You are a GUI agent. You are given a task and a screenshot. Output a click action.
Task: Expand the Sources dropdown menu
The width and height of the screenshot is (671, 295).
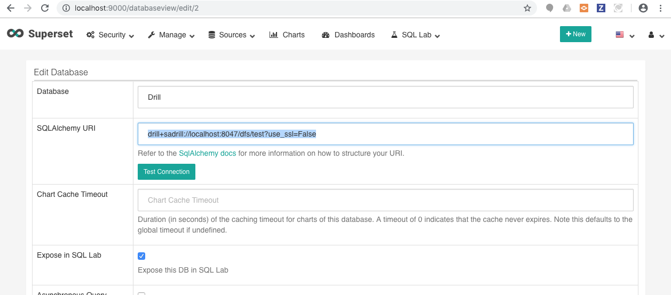click(232, 35)
